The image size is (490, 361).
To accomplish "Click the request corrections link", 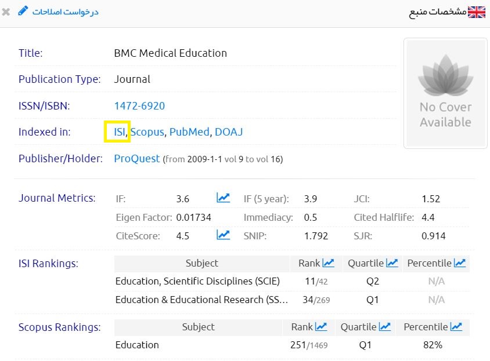I will click(65, 12).
